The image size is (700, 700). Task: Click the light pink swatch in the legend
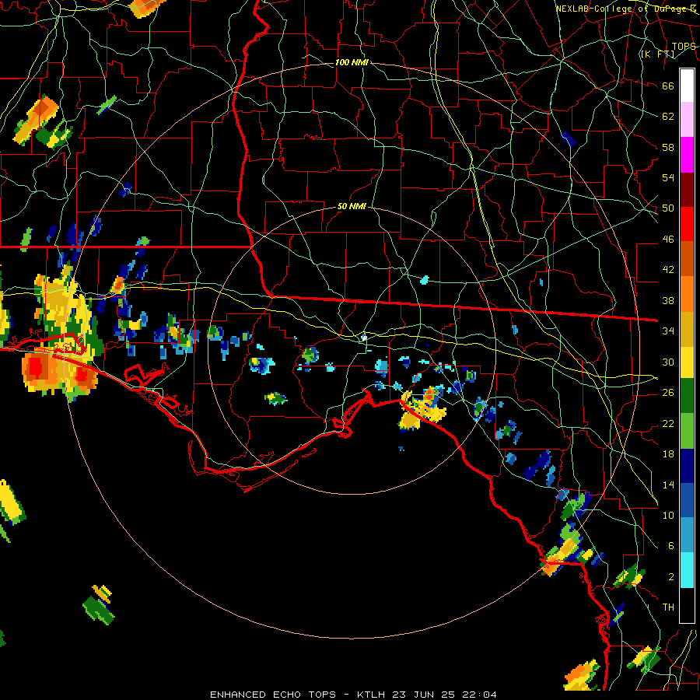(x=687, y=120)
